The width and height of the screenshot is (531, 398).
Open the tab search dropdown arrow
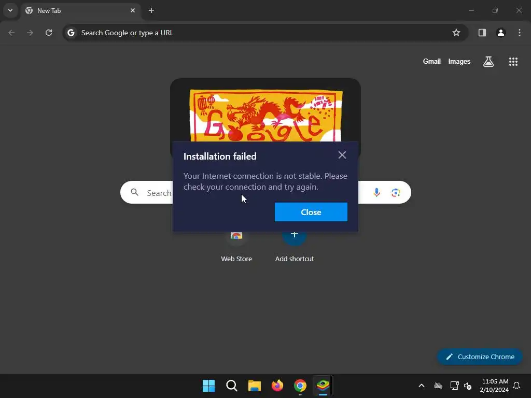click(10, 10)
